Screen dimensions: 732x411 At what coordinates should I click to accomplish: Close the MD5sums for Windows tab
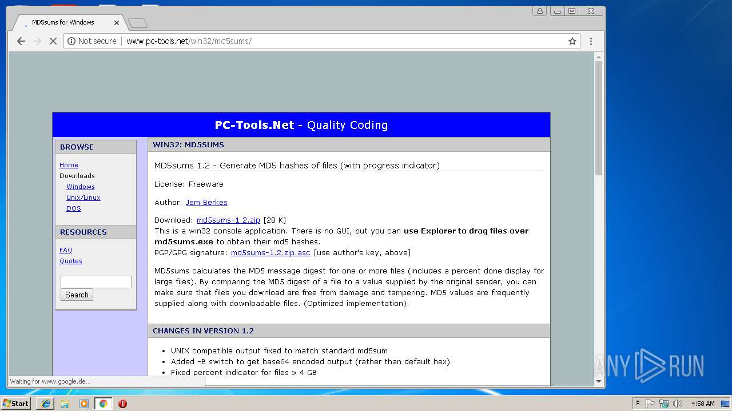(117, 23)
